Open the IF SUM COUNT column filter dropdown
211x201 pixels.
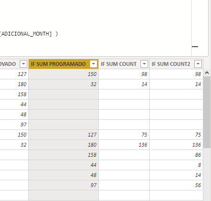[144, 64]
